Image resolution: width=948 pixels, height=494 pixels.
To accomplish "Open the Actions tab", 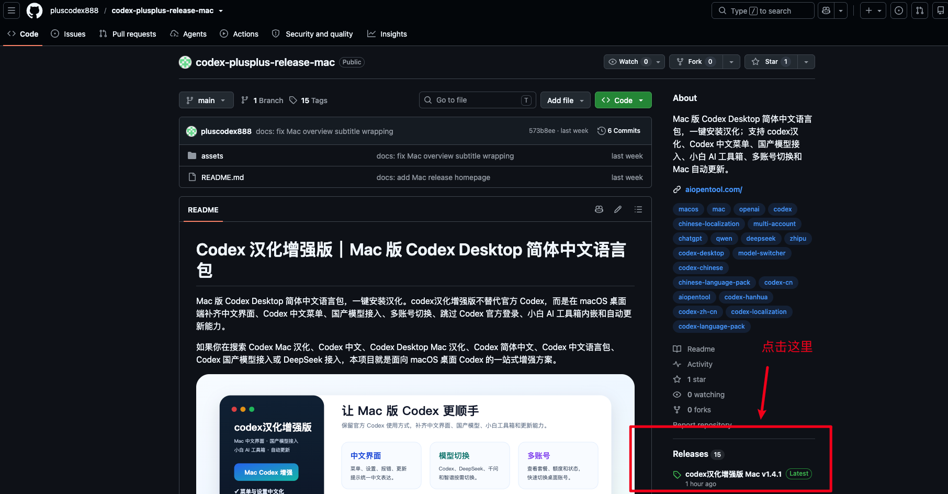I will click(239, 34).
